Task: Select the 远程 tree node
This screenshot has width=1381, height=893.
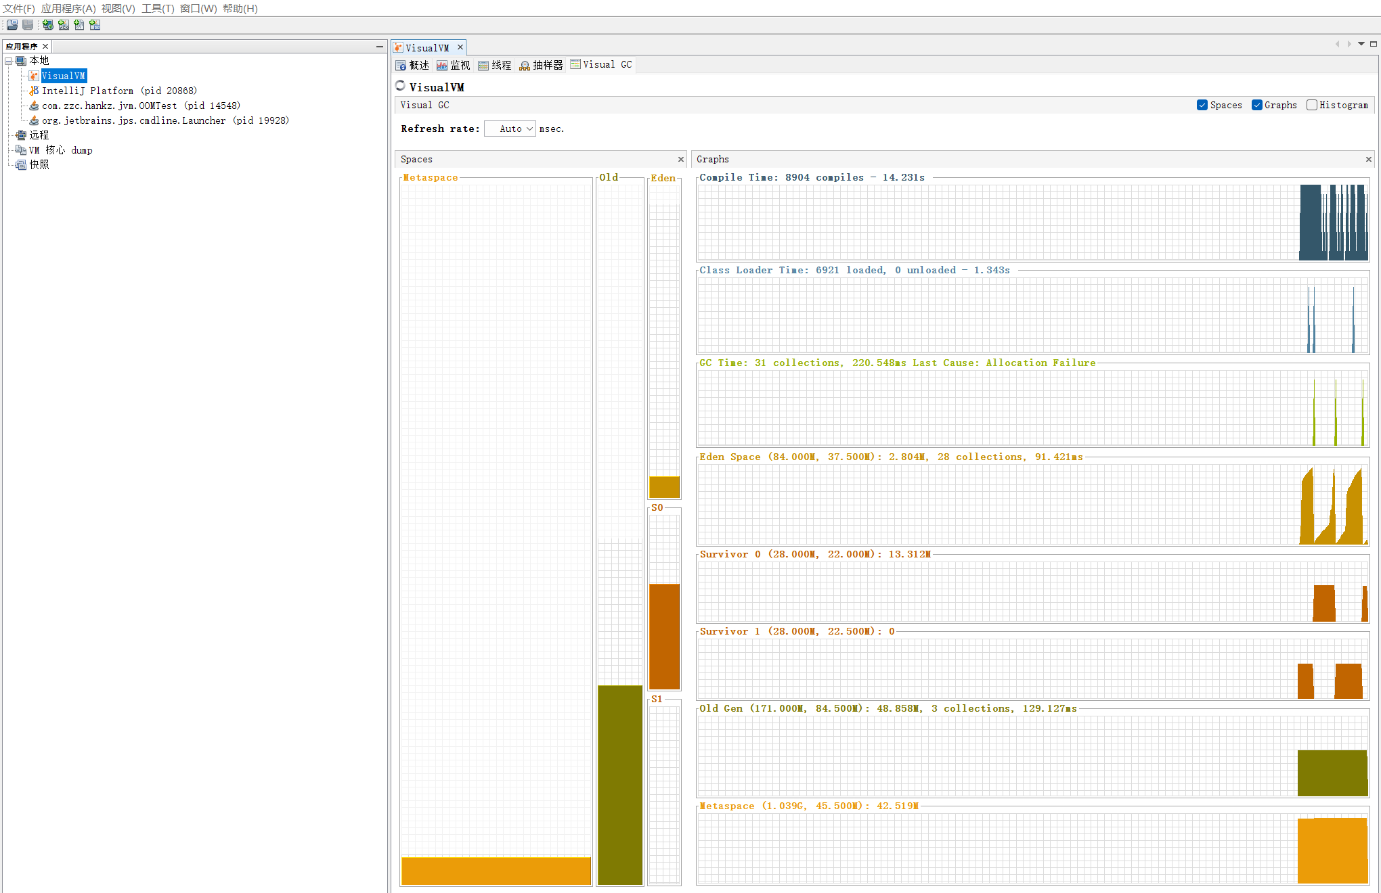Action: pyautogui.click(x=39, y=135)
